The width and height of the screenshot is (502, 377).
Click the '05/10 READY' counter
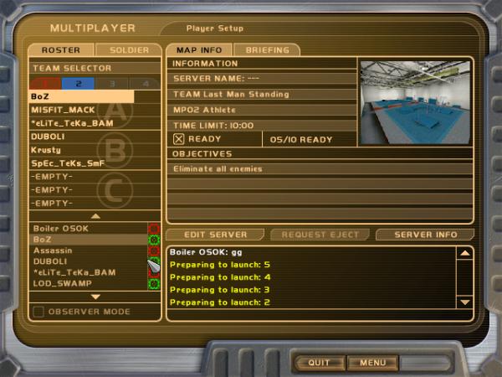(x=301, y=140)
